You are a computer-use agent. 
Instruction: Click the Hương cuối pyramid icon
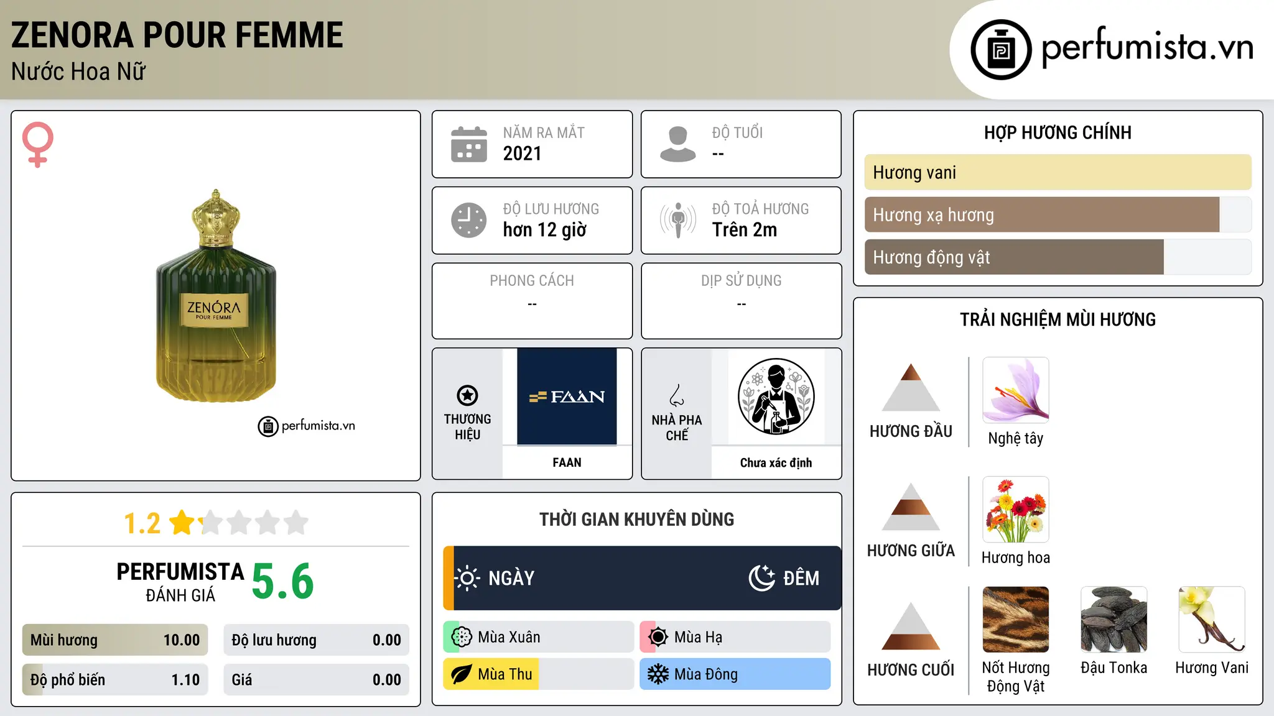(911, 626)
